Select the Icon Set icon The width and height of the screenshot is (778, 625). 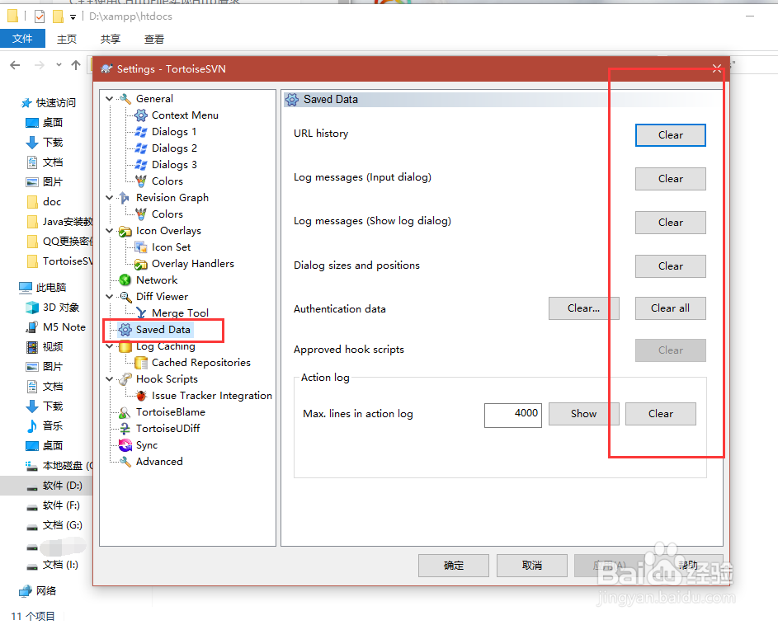141,247
